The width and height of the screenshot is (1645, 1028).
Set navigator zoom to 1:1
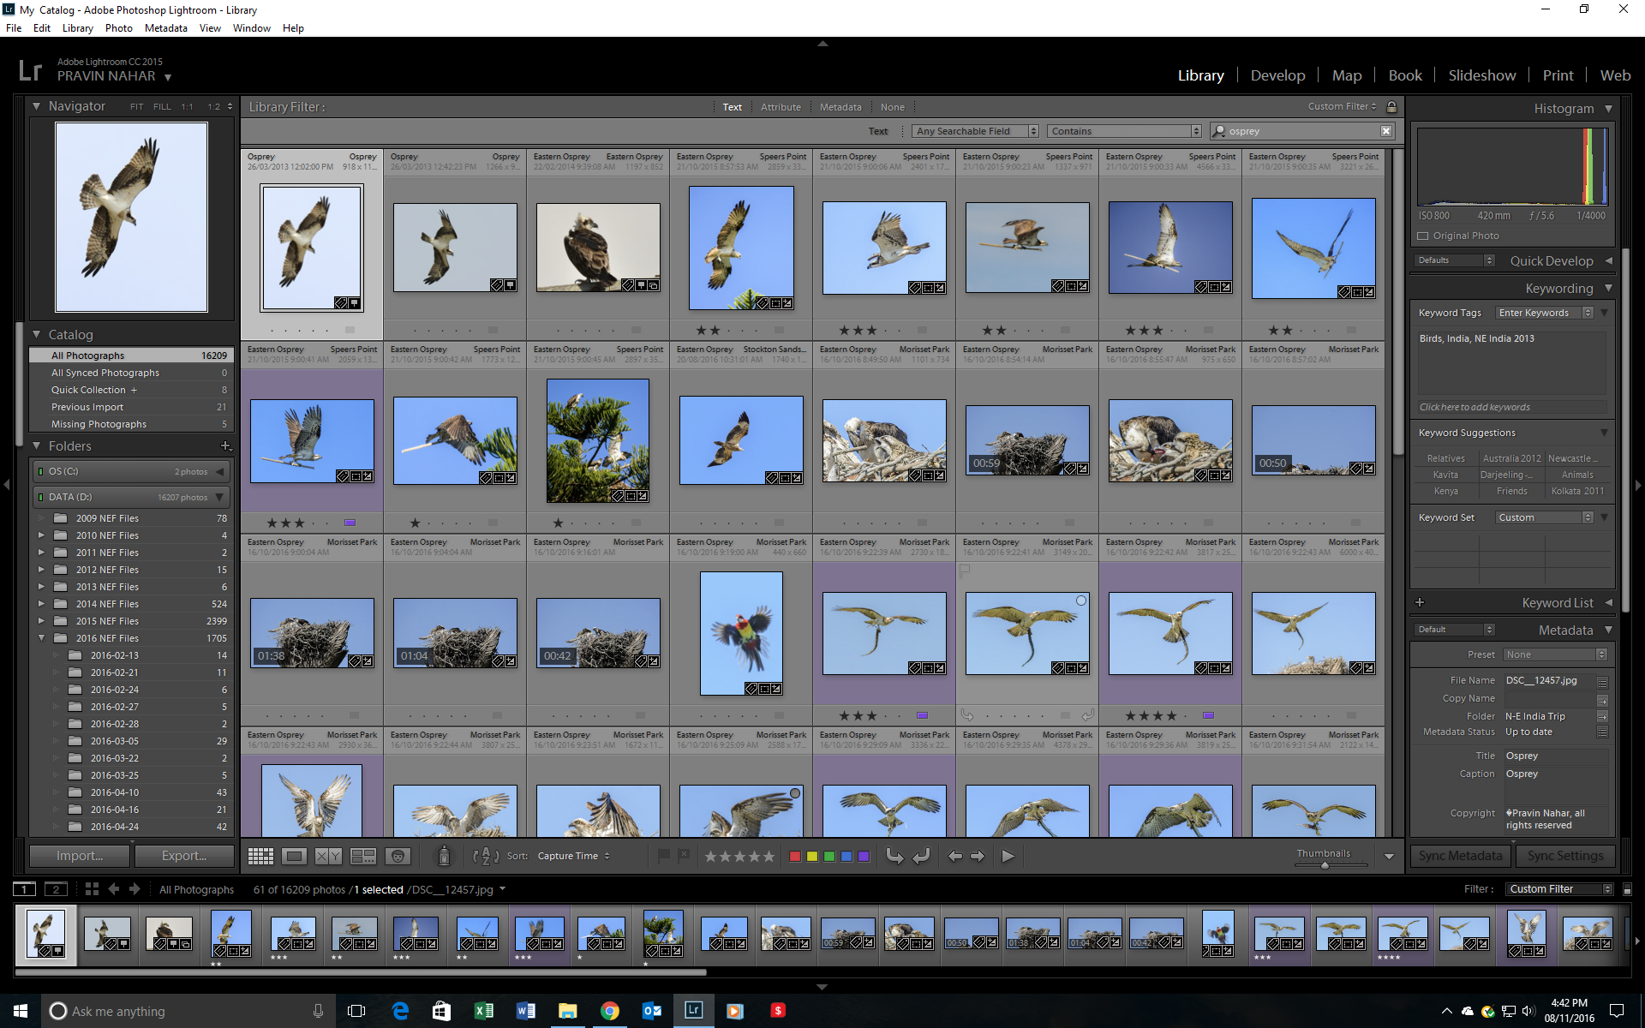(187, 107)
